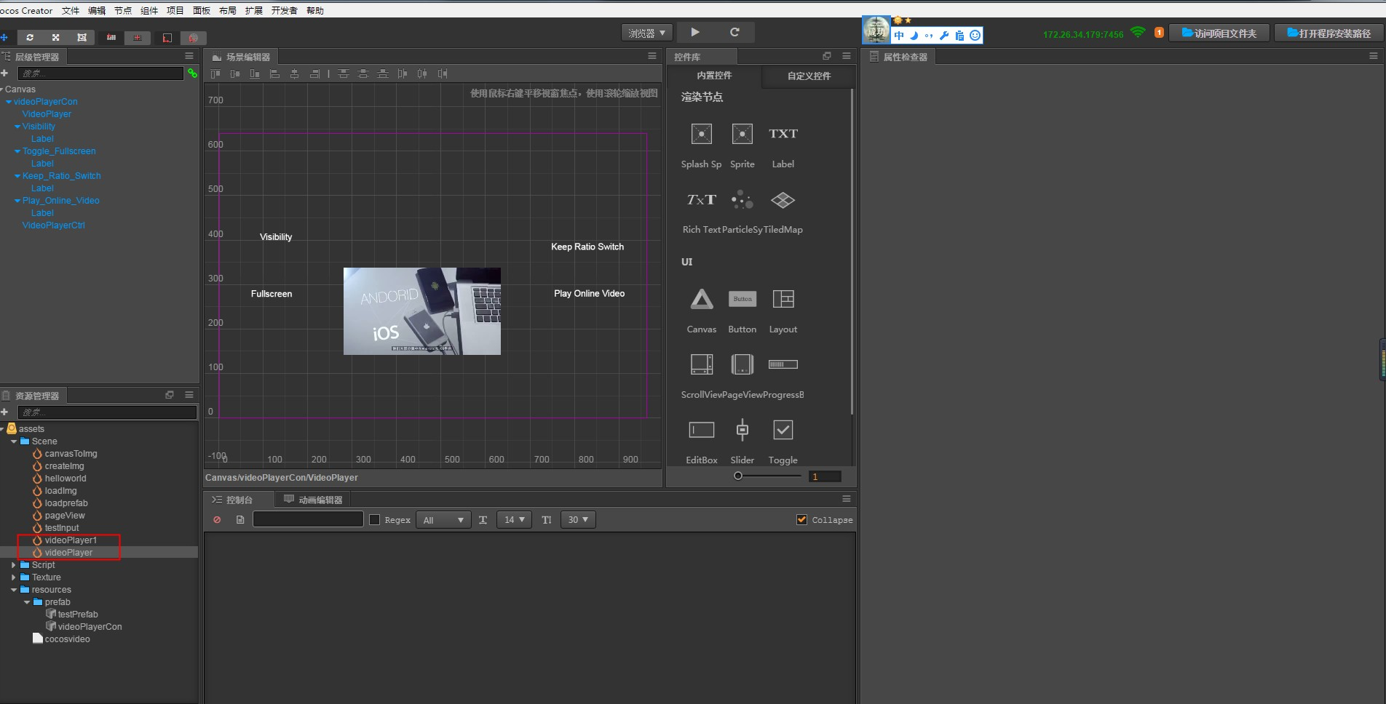
Task: Open the browser preview platform dropdown
Action: point(646,33)
